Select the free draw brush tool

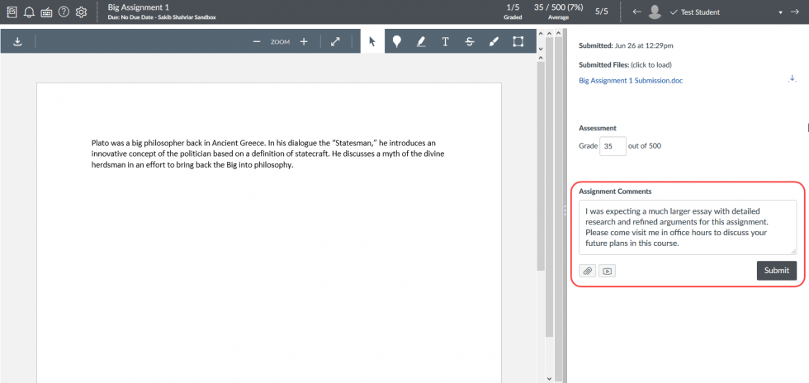[x=494, y=42]
